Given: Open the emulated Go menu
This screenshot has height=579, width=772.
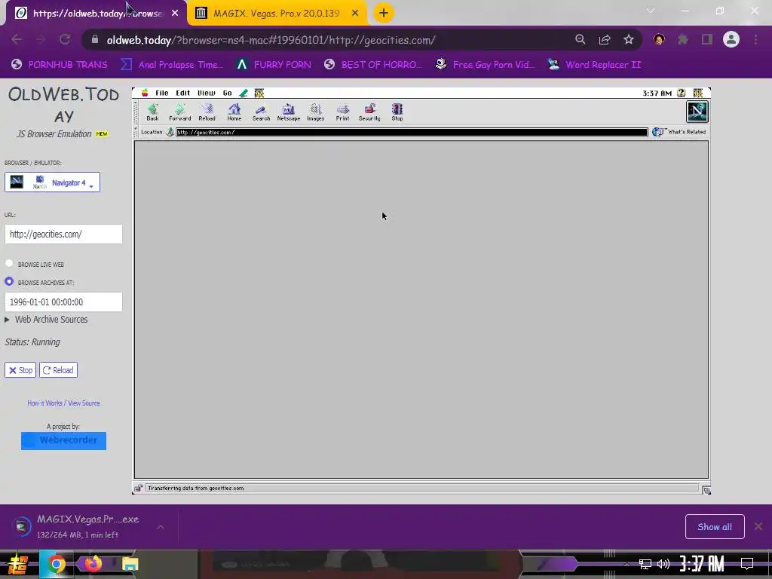Looking at the screenshot, I should coord(227,93).
